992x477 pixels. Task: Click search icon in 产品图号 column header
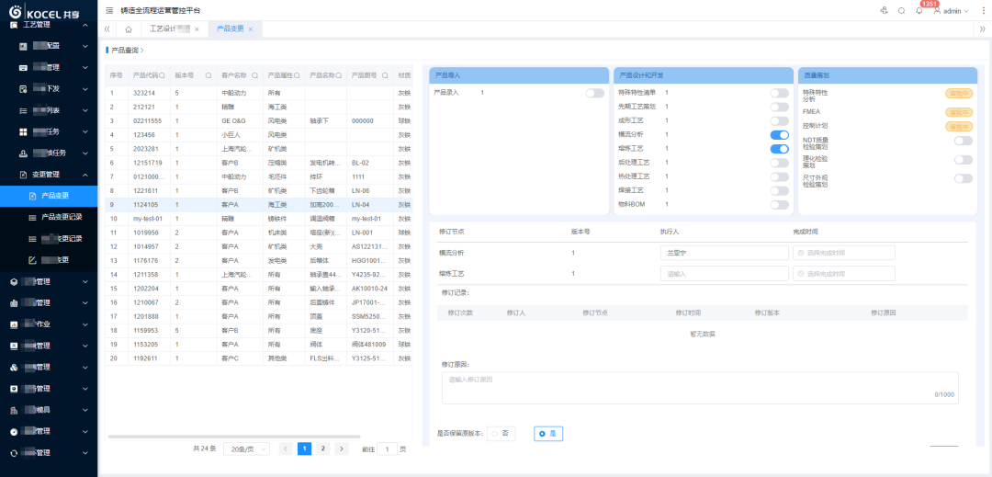[383, 75]
